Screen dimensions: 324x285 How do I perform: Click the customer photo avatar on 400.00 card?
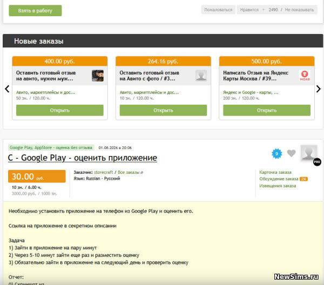tap(98, 76)
